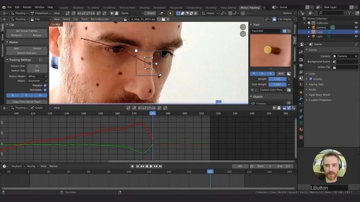
Task: Toggle the B/W preview button
Action: (x=281, y=74)
